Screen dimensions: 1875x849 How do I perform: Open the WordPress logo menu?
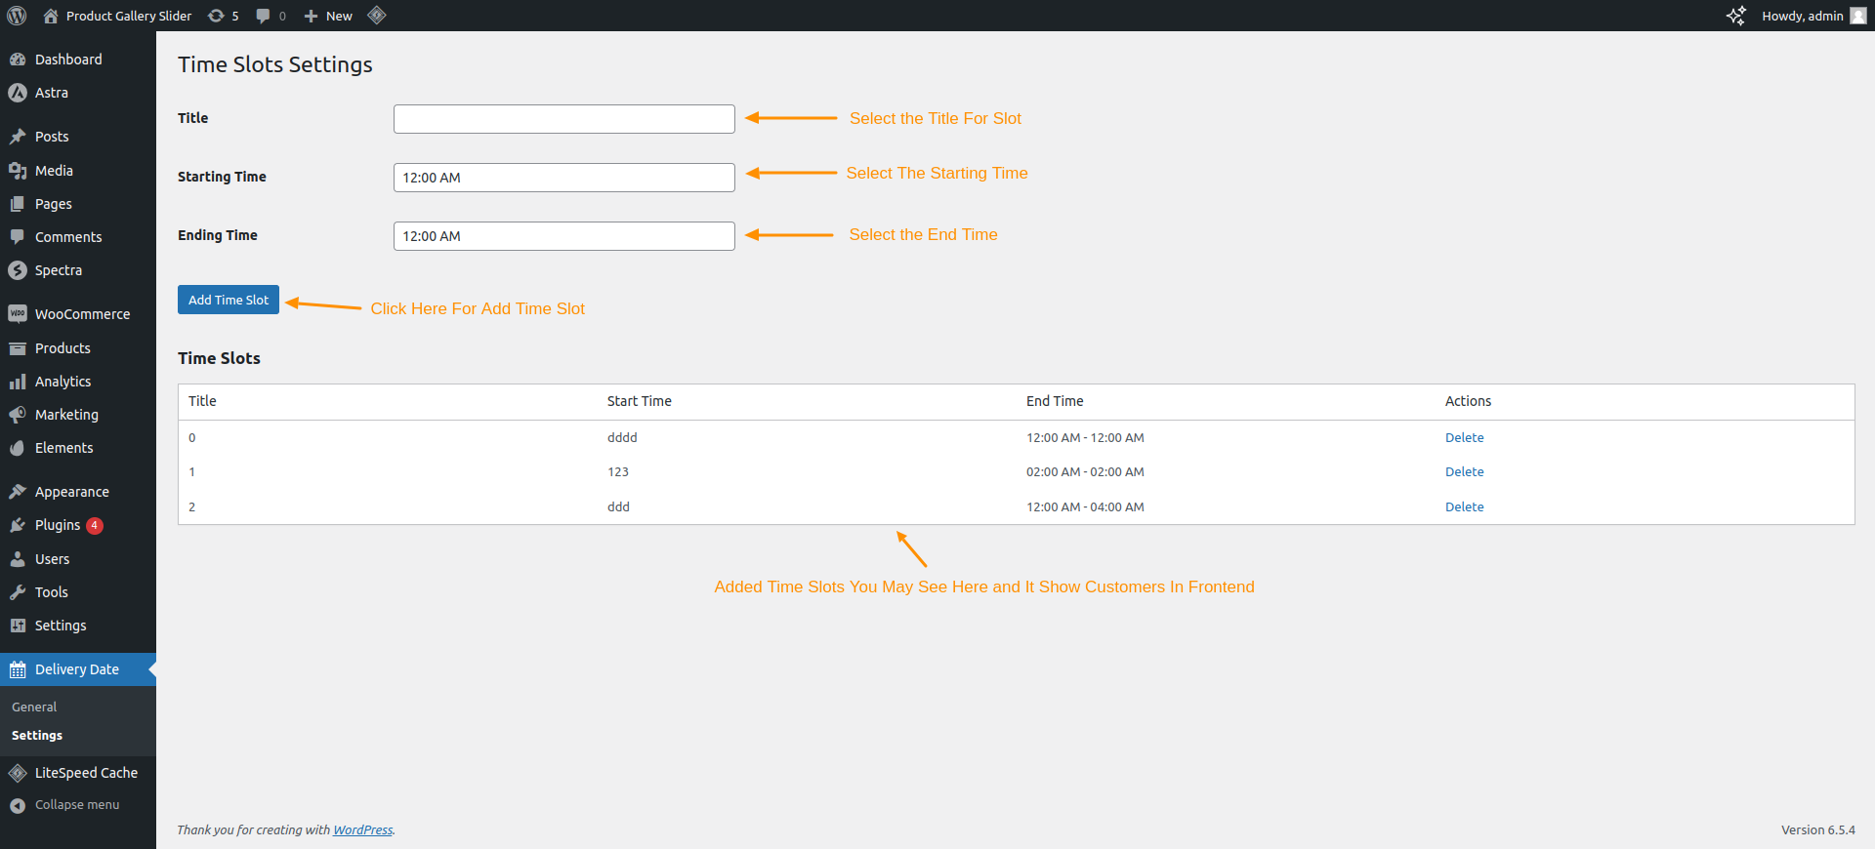coord(17,16)
